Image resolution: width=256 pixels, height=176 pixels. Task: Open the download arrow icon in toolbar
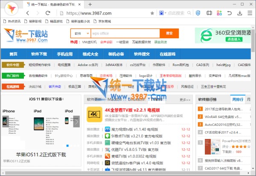click(x=239, y=13)
